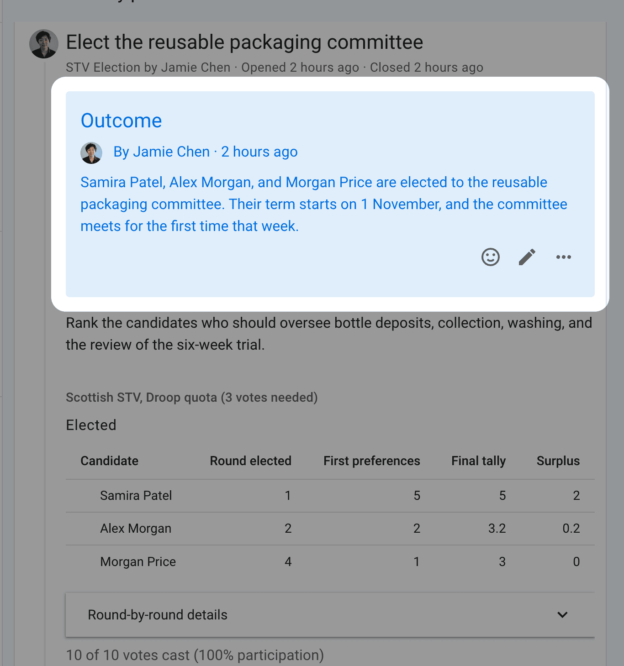Select the Morgan Price row in results
This screenshot has width=624, height=666.
coord(330,561)
